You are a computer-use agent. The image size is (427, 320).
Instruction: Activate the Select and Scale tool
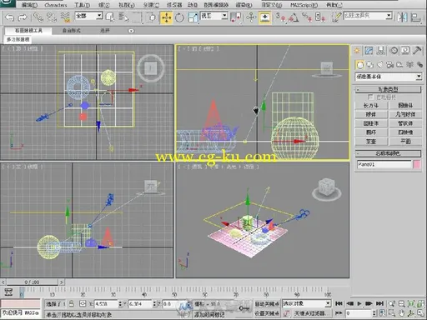tap(193, 17)
